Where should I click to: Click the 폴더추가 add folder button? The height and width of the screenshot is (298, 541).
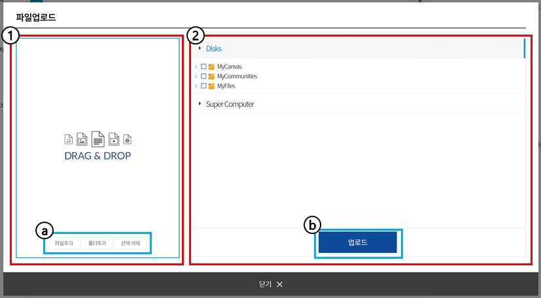coord(97,243)
